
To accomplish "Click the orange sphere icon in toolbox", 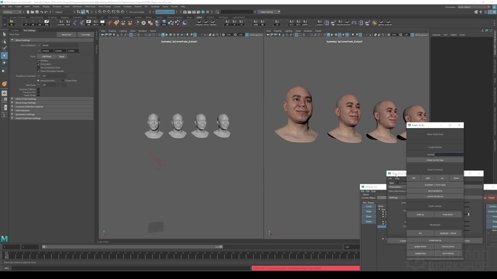I will click(x=5, y=84).
